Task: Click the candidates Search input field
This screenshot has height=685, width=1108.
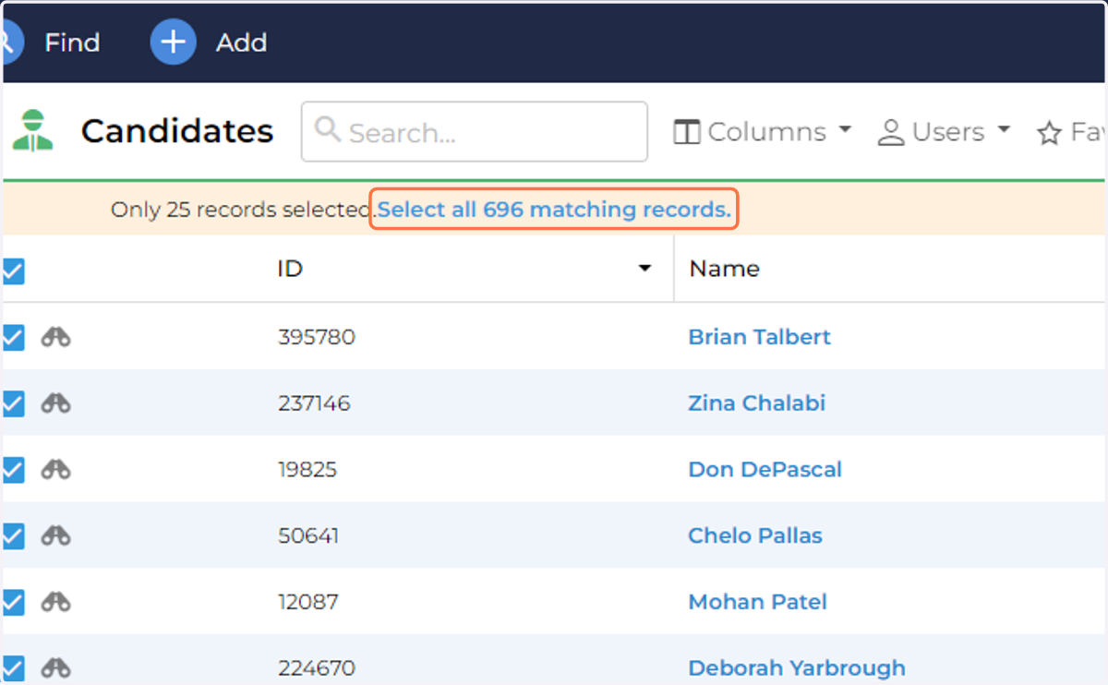Action: point(475,132)
